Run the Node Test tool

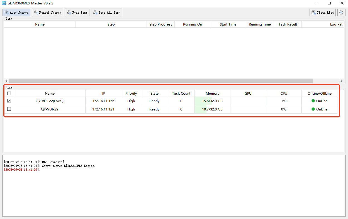pos(77,12)
